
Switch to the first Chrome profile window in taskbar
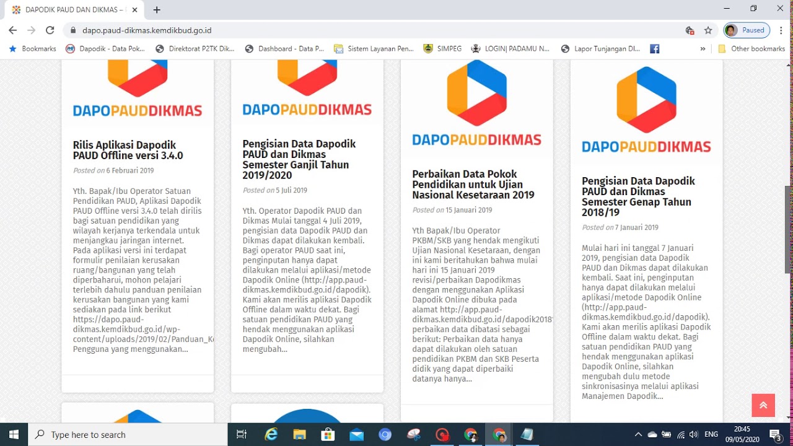pos(471,435)
